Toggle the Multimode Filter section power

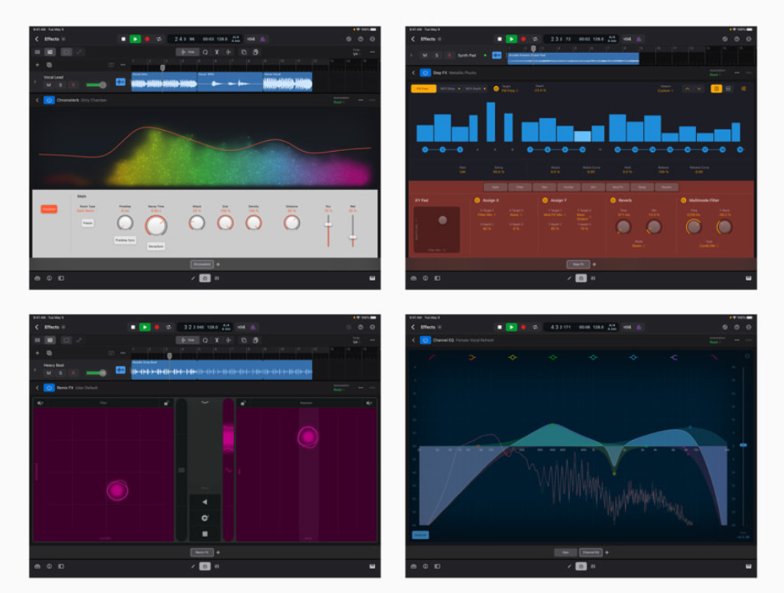pos(684,200)
